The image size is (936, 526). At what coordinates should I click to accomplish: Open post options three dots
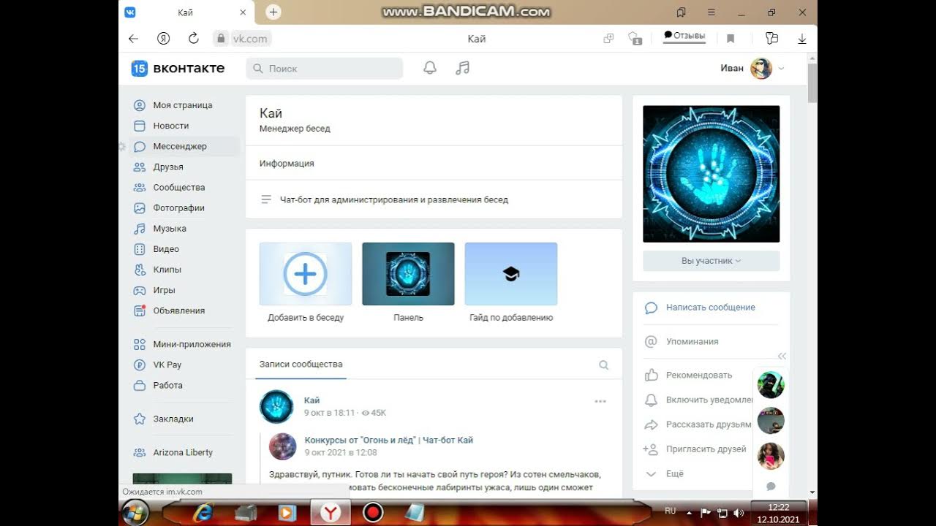click(x=600, y=401)
